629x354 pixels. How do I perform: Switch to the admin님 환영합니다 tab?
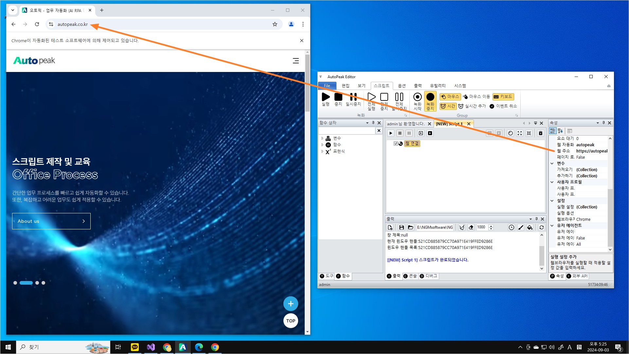coord(405,124)
